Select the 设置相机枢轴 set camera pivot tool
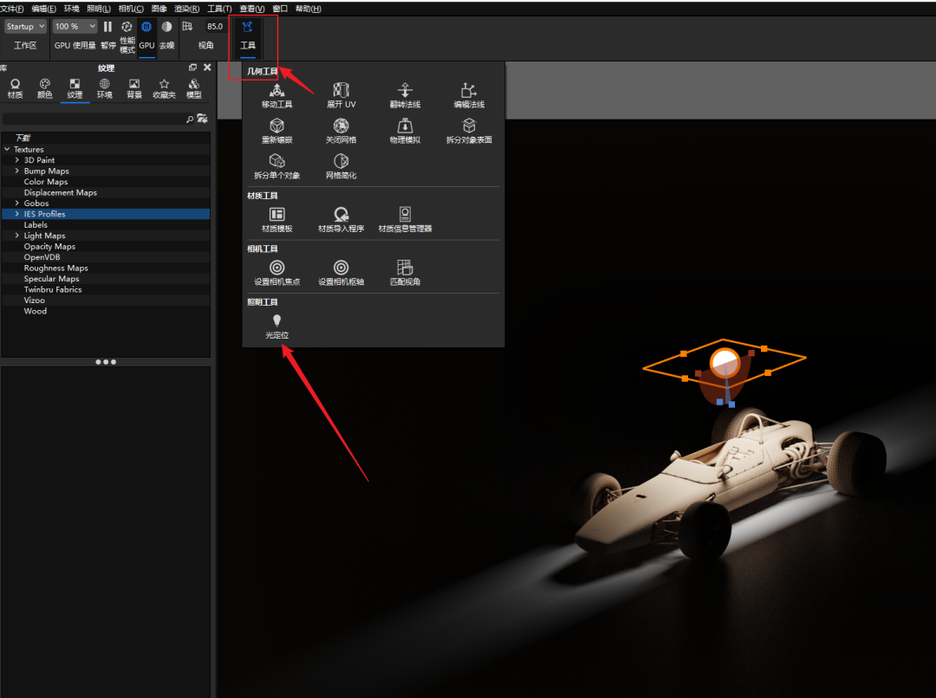This screenshot has width=936, height=698. (341, 273)
